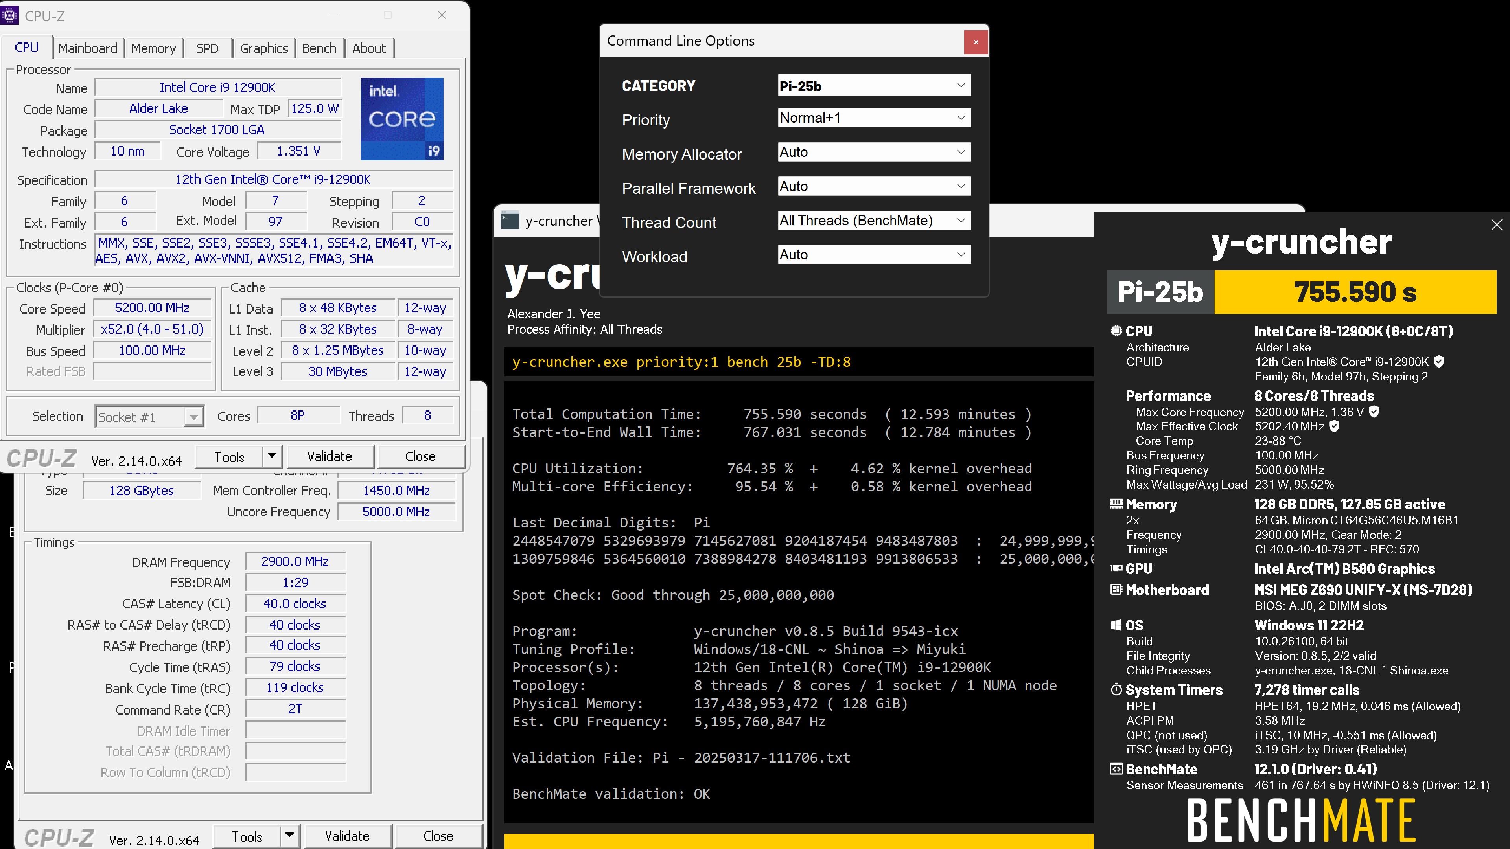This screenshot has width=1510, height=849.
Task: Switch to the Mainboard tab
Action: 88,48
